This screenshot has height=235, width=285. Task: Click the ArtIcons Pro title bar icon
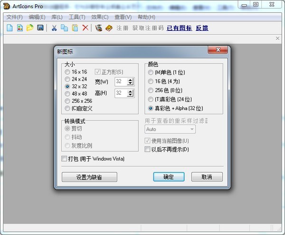click(6, 6)
